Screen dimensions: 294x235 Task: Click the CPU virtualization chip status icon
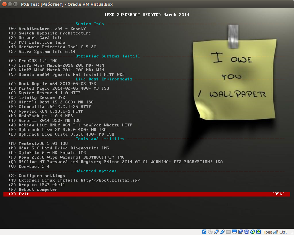tap(246, 232)
